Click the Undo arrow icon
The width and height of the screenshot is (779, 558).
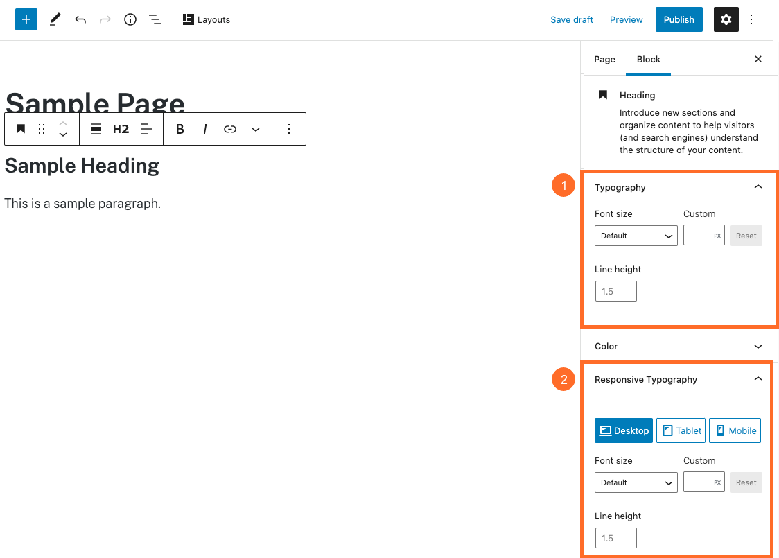(80, 19)
